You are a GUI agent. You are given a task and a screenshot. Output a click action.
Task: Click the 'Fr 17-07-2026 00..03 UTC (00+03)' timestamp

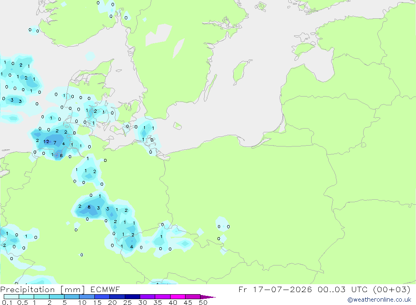pos(324,289)
